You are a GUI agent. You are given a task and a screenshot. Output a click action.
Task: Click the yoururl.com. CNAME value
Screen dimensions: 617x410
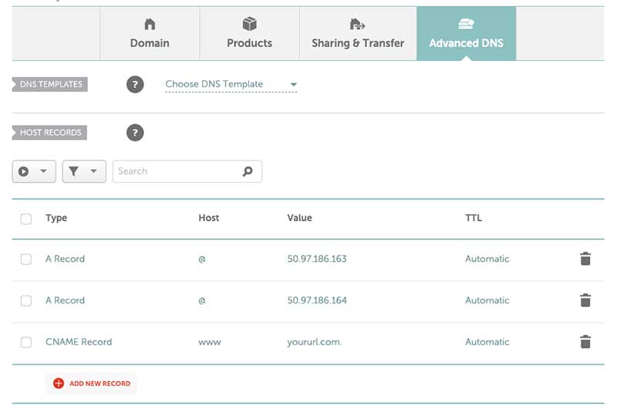[x=315, y=342]
